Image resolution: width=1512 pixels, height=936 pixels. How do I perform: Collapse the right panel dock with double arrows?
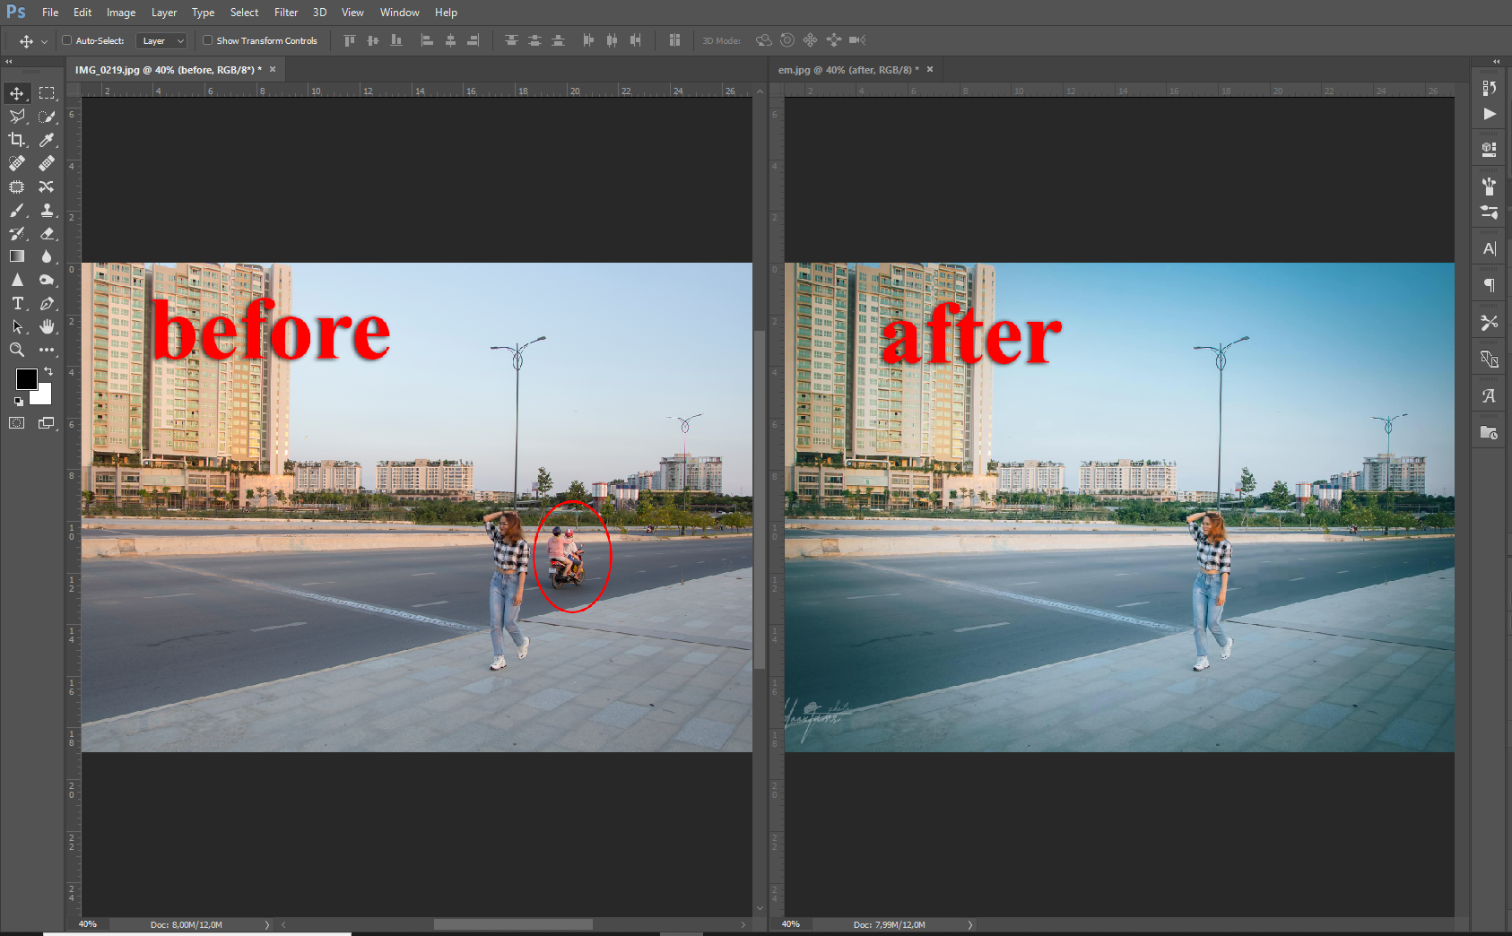1496,61
